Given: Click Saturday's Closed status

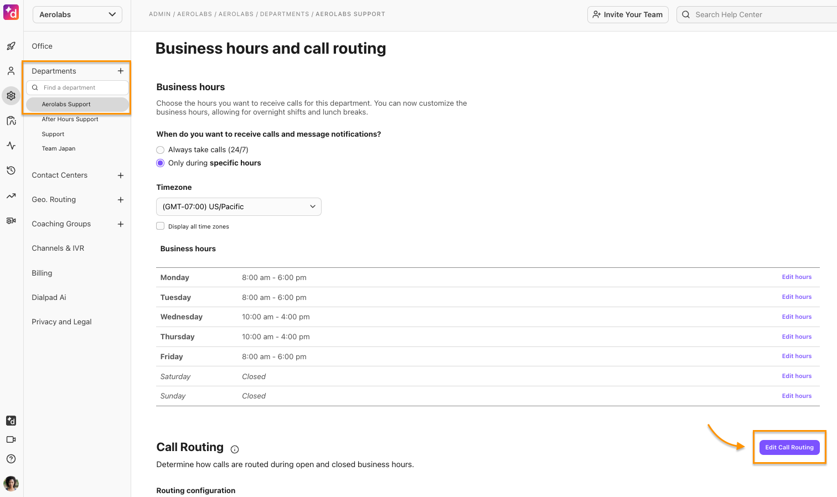Looking at the screenshot, I should pyautogui.click(x=254, y=376).
